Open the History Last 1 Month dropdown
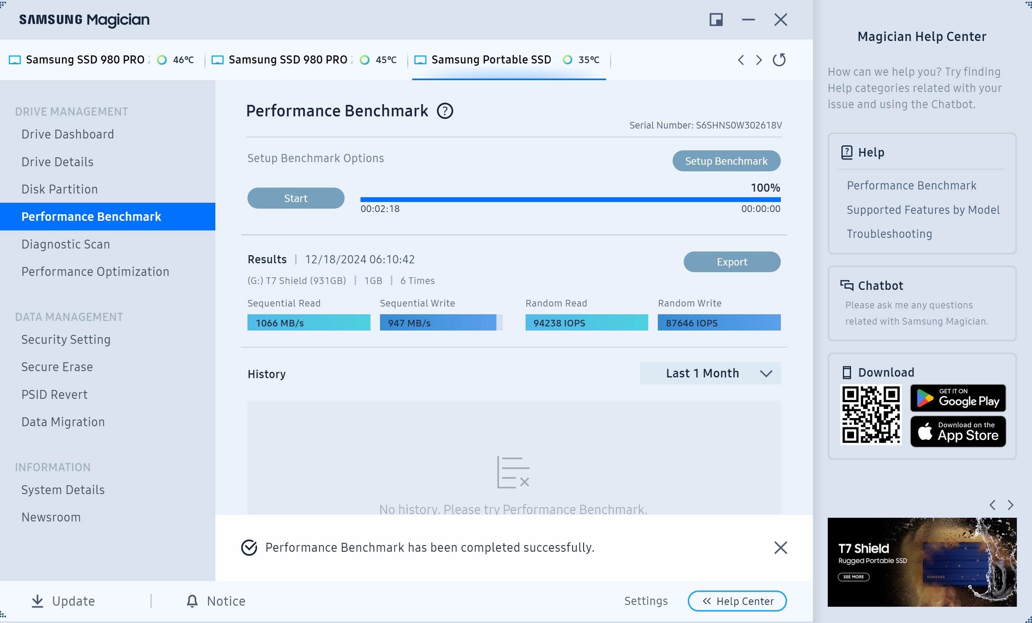 (710, 373)
